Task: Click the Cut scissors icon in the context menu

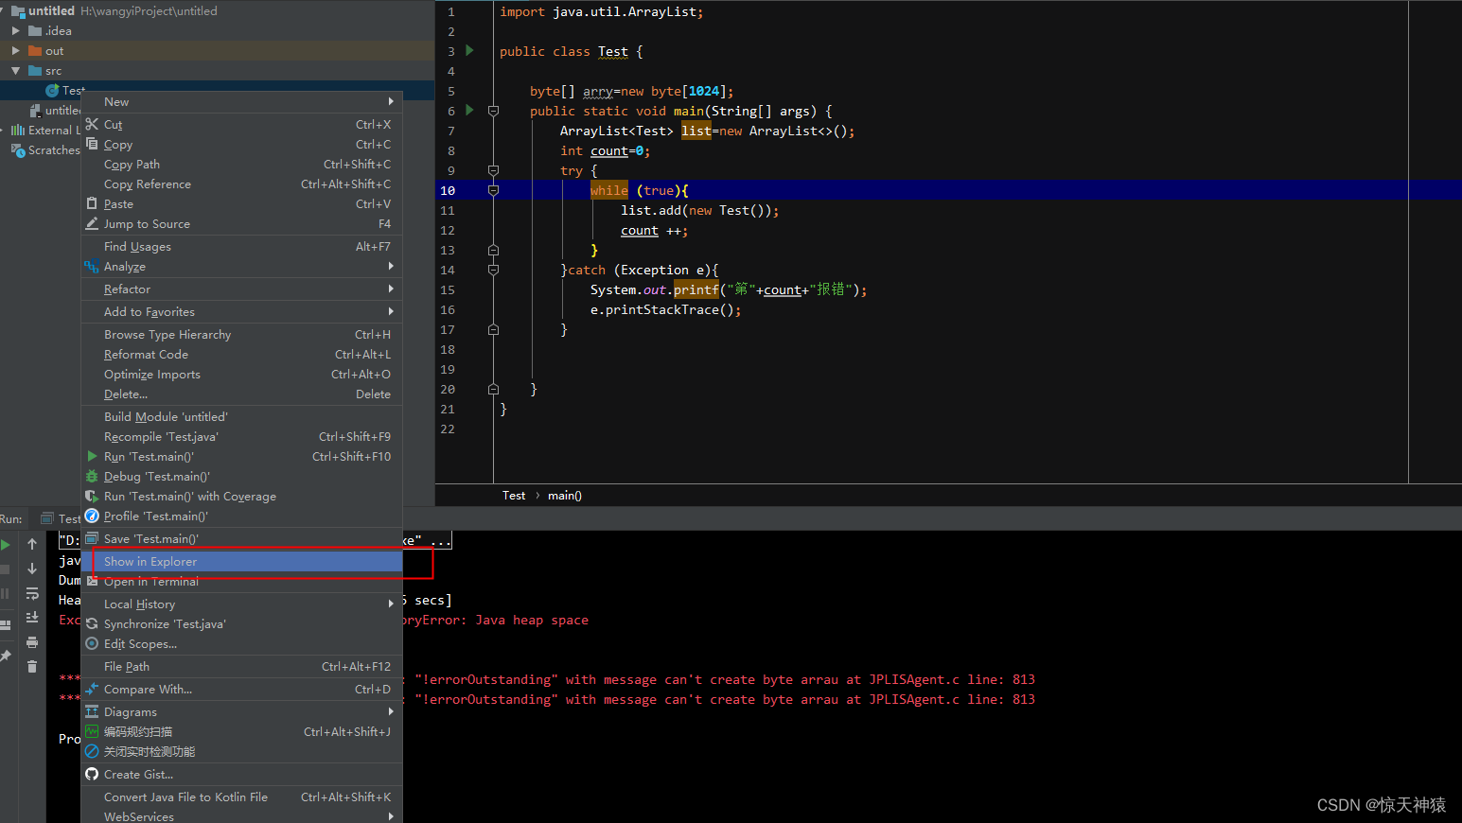Action: pos(92,124)
